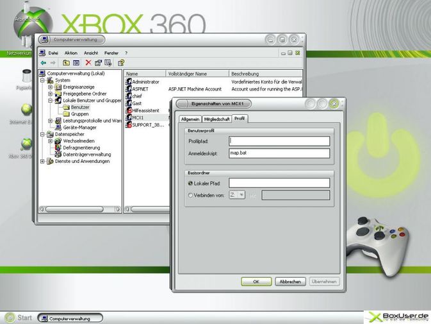Expand the Ereignisanzeige tree node
Screen dimensions: 431x324
click(x=51, y=87)
